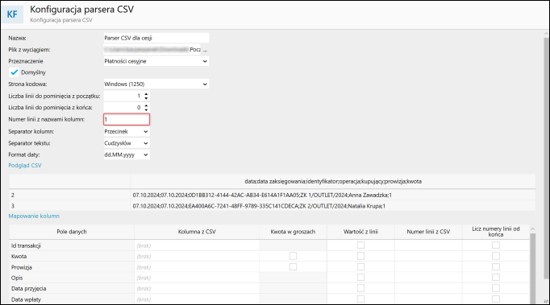The height and width of the screenshot is (305, 550).
Task: Open the Format daty dropdown
Action: tap(127, 155)
